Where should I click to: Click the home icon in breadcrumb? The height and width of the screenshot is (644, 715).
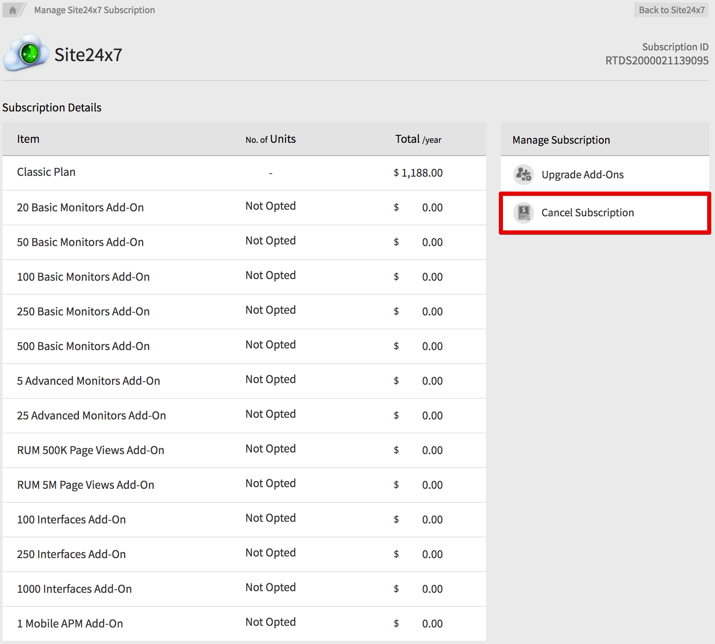pyautogui.click(x=12, y=10)
